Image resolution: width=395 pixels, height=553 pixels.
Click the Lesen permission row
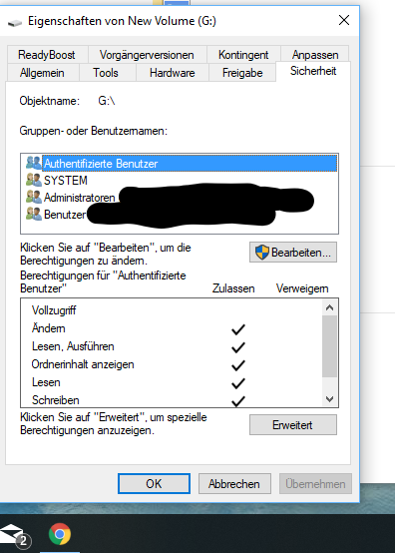(x=172, y=382)
